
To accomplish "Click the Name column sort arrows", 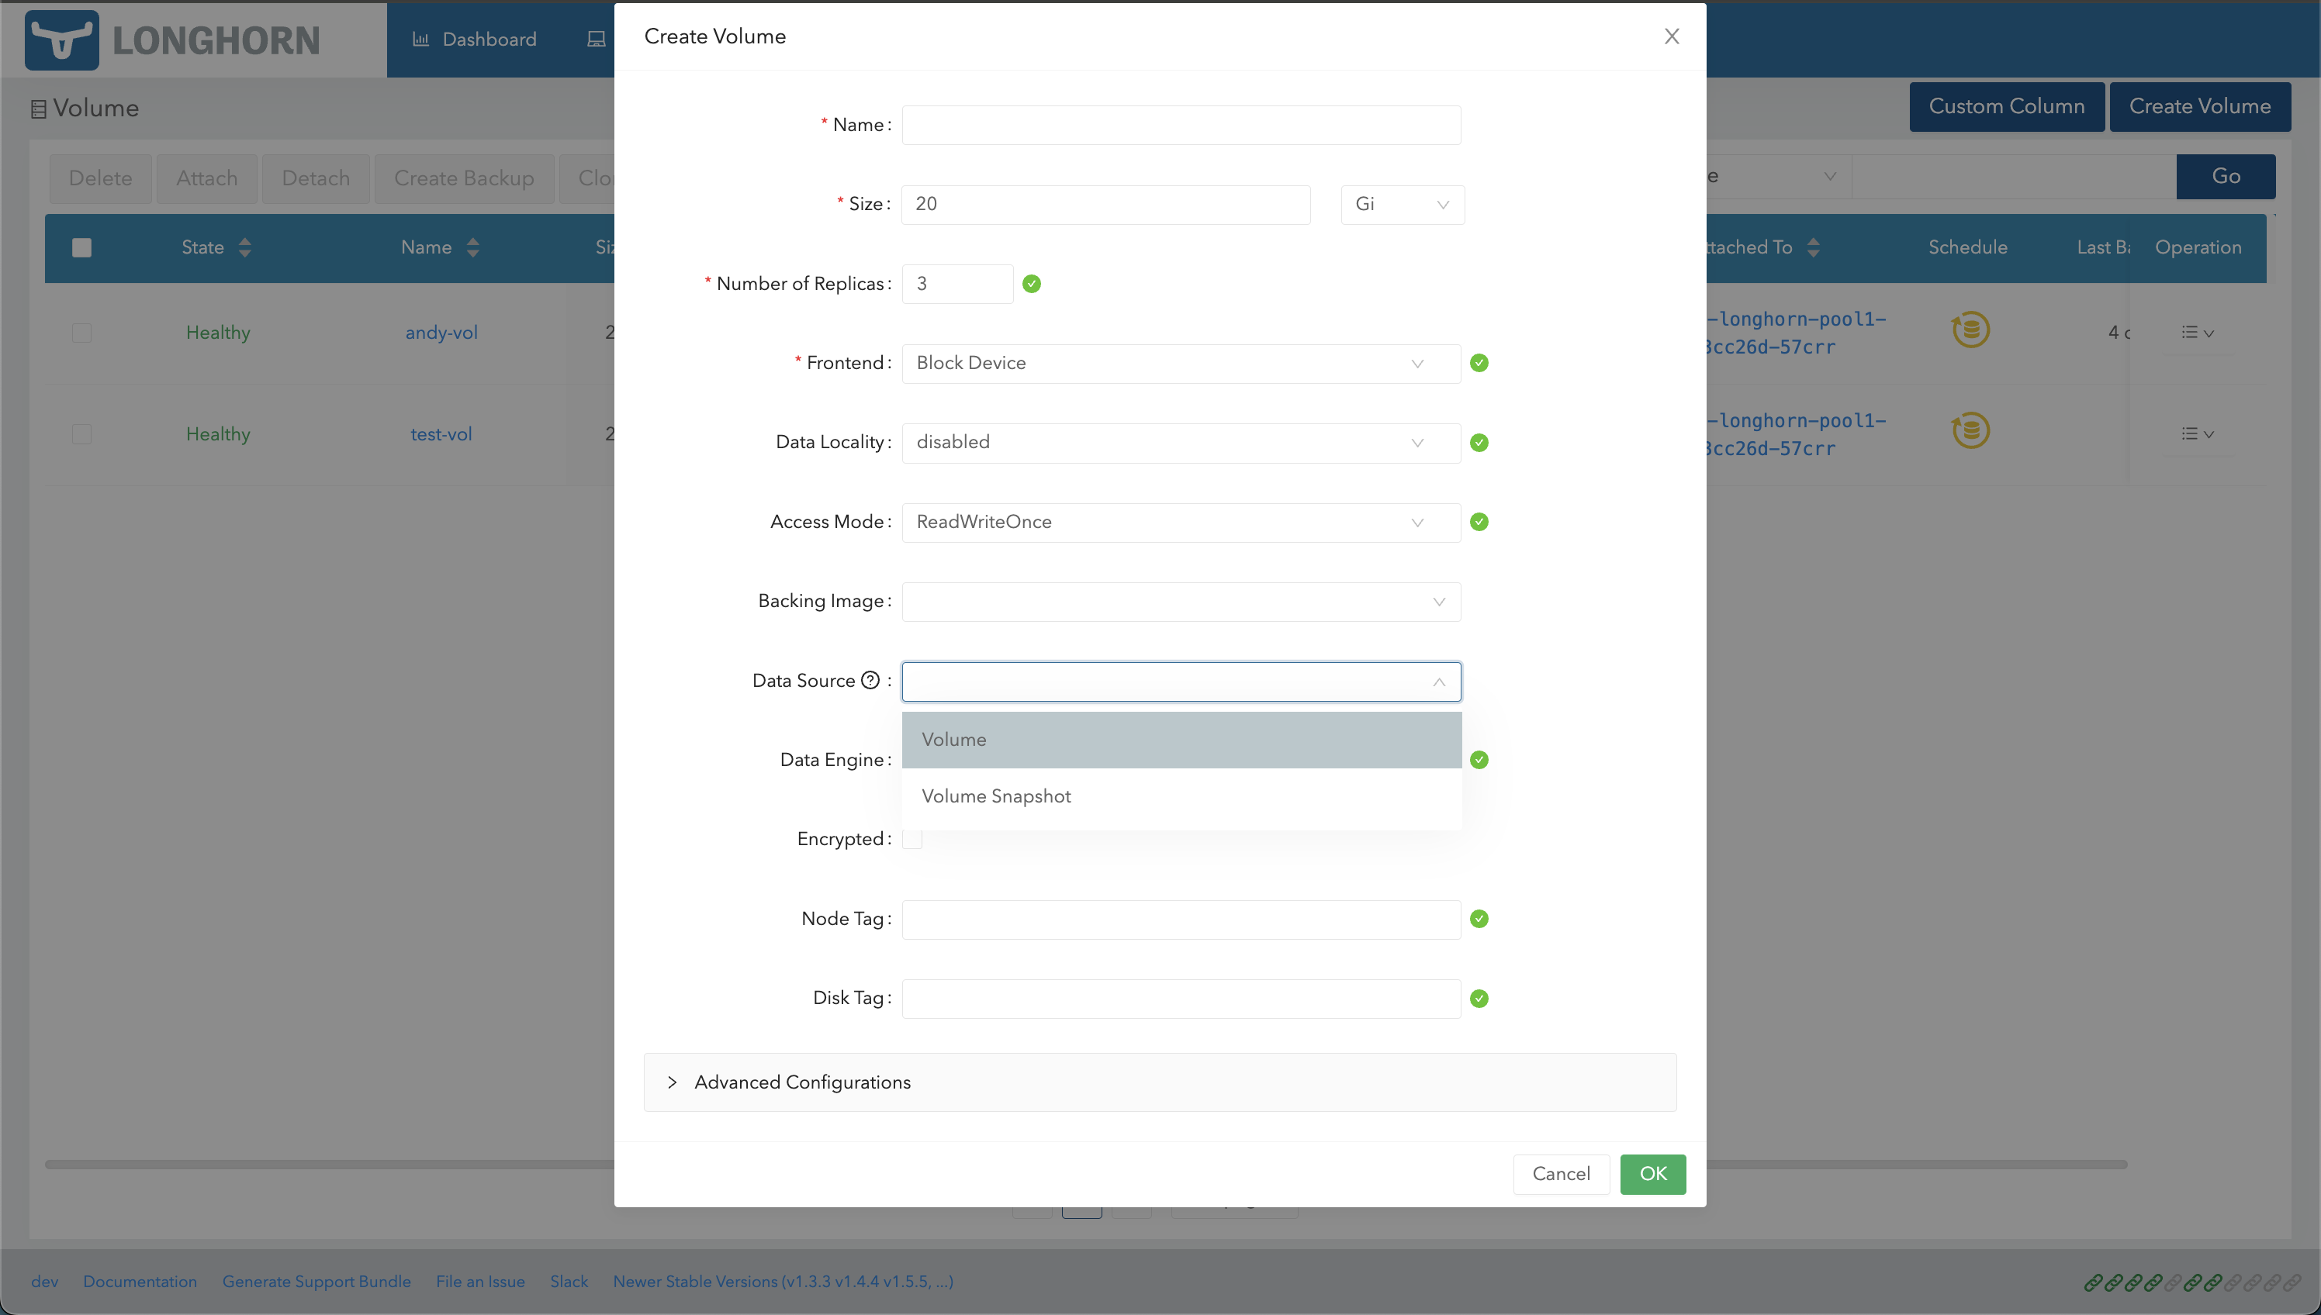I will (x=472, y=247).
